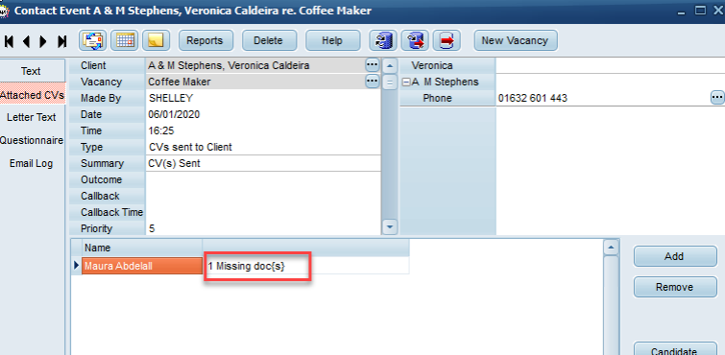Image resolution: width=725 pixels, height=355 pixels.
Task: Collapse the A M Stephens tree node
Action: click(x=406, y=83)
